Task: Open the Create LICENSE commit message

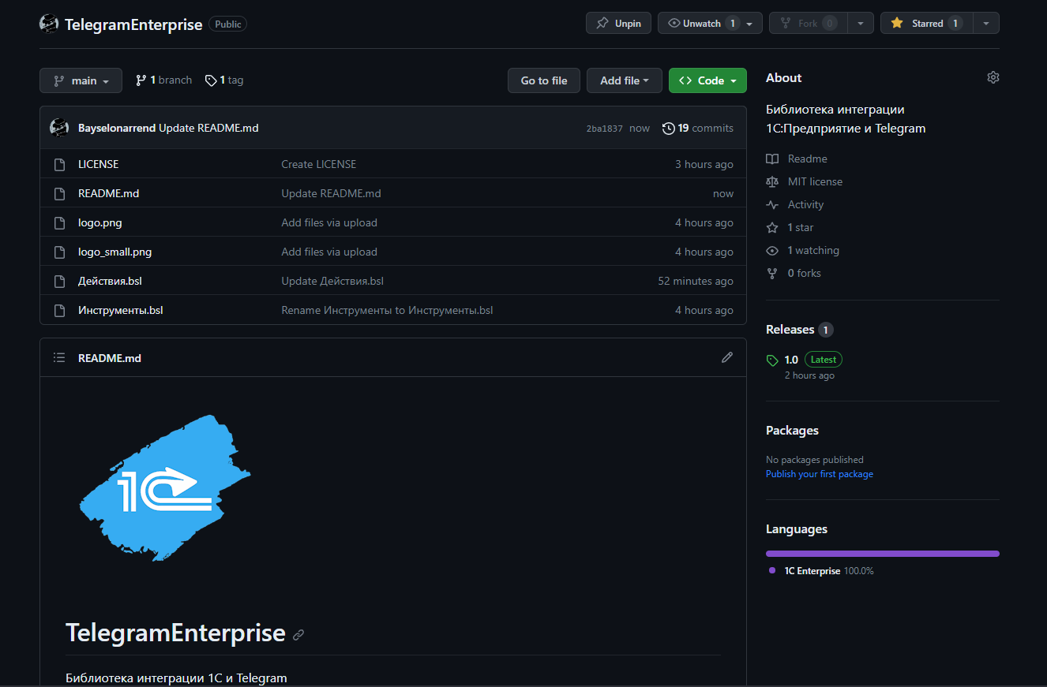Action: click(x=319, y=164)
